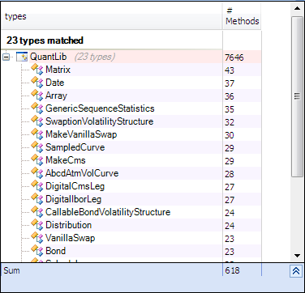The width and height of the screenshot is (305, 293).
Task: Click the Array type icon
Action: 37,96
